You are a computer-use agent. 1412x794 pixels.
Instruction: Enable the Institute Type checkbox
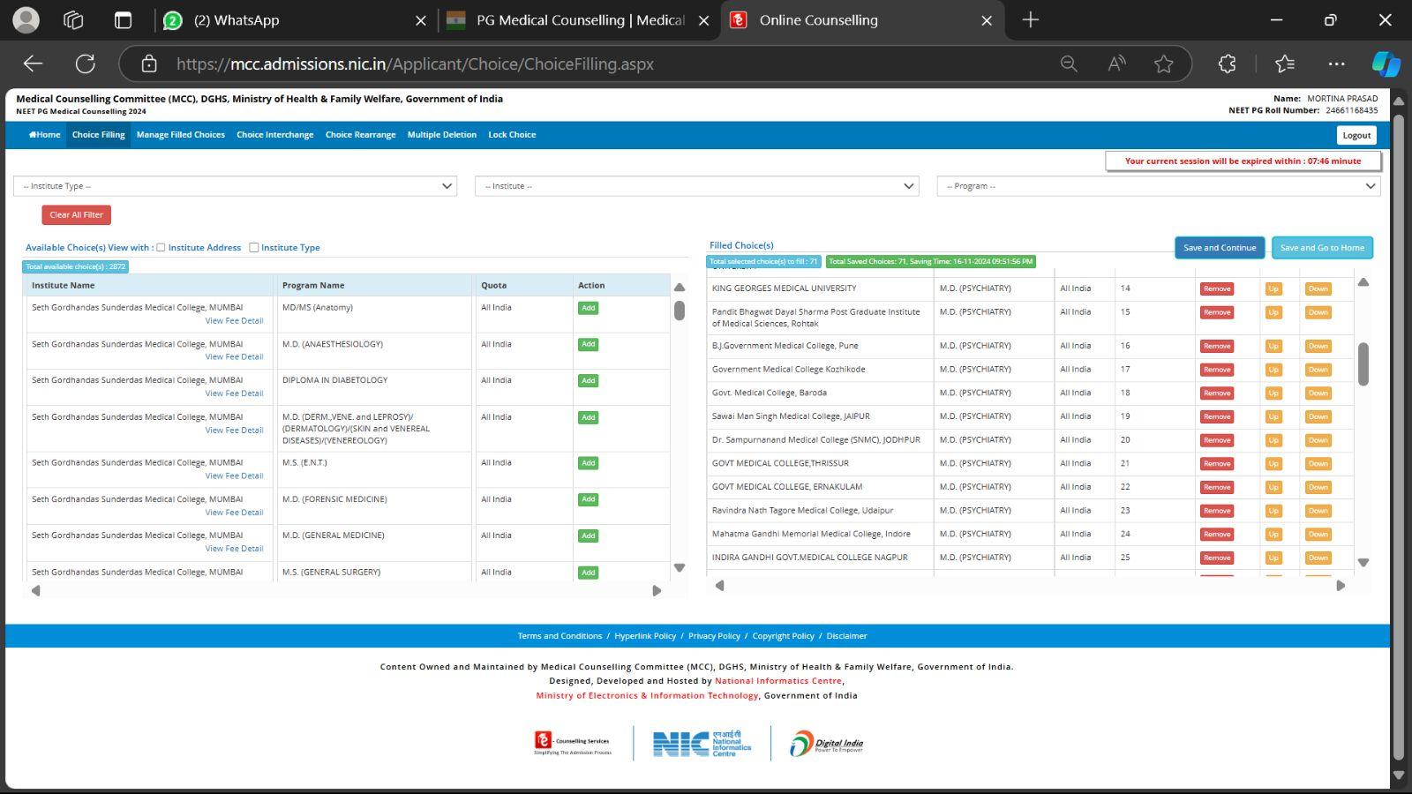[x=254, y=248]
